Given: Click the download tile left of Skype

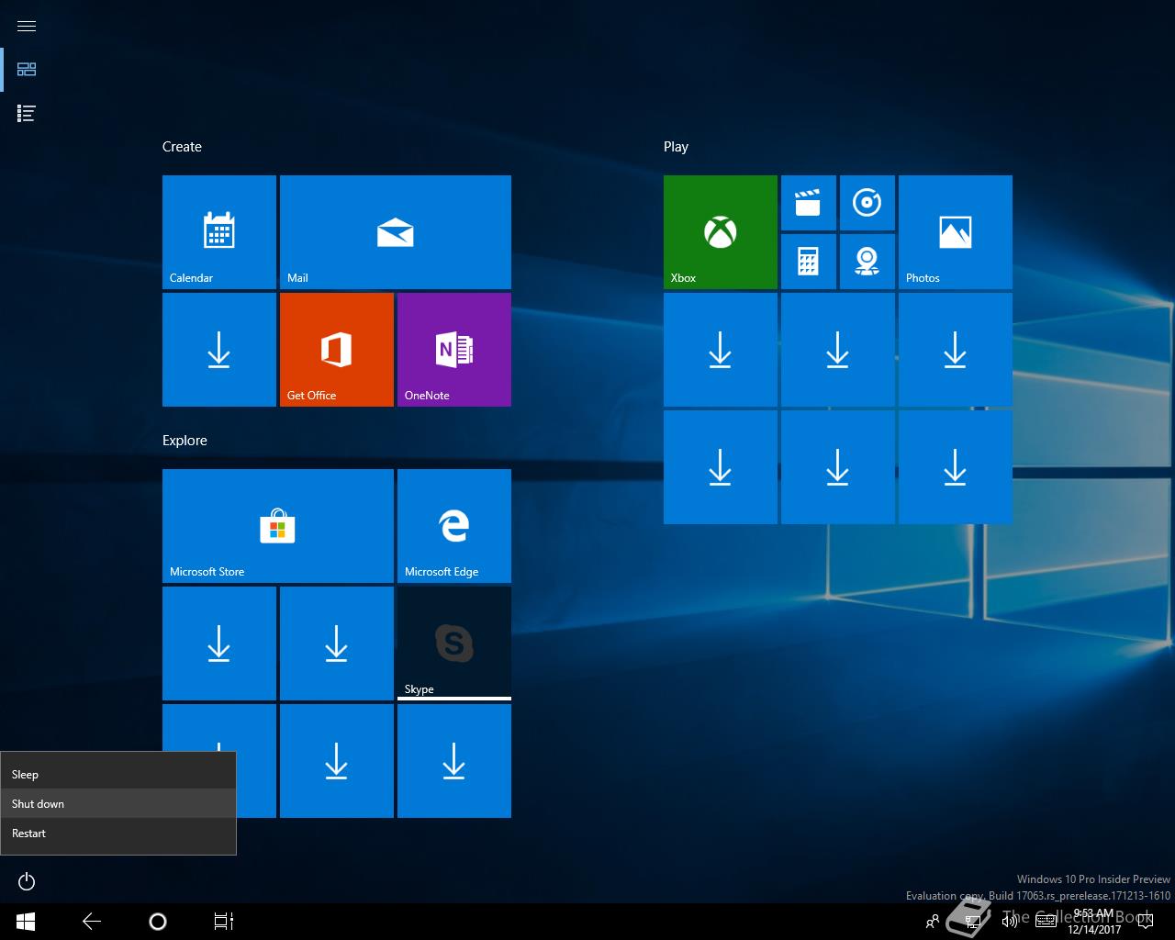Looking at the screenshot, I should click(x=337, y=643).
